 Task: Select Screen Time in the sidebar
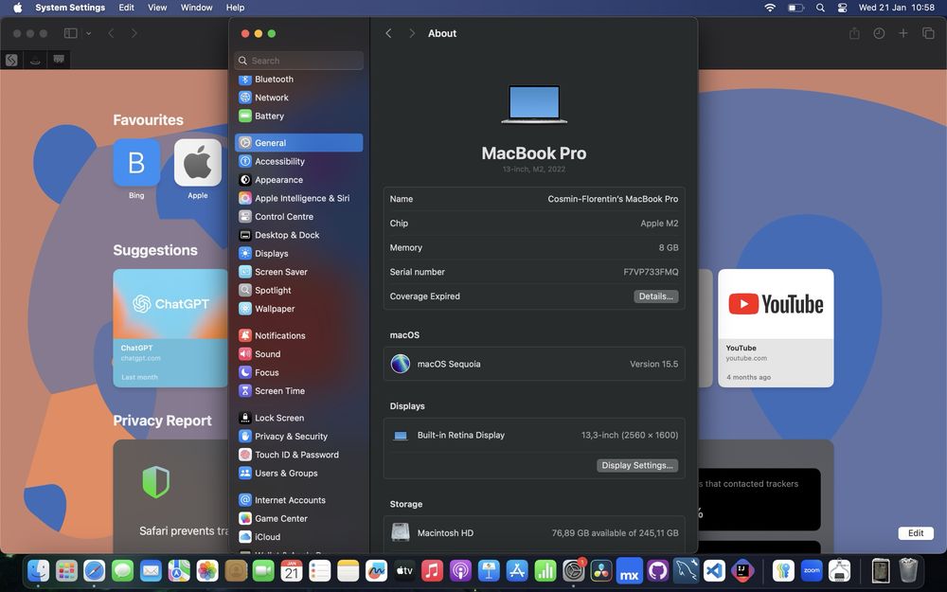click(298, 391)
